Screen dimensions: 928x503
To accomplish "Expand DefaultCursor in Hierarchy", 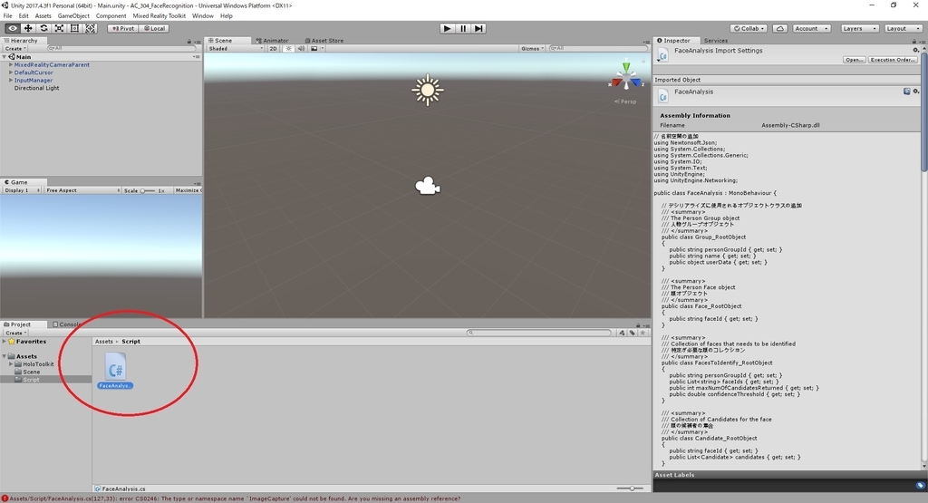I will [x=11, y=73].
